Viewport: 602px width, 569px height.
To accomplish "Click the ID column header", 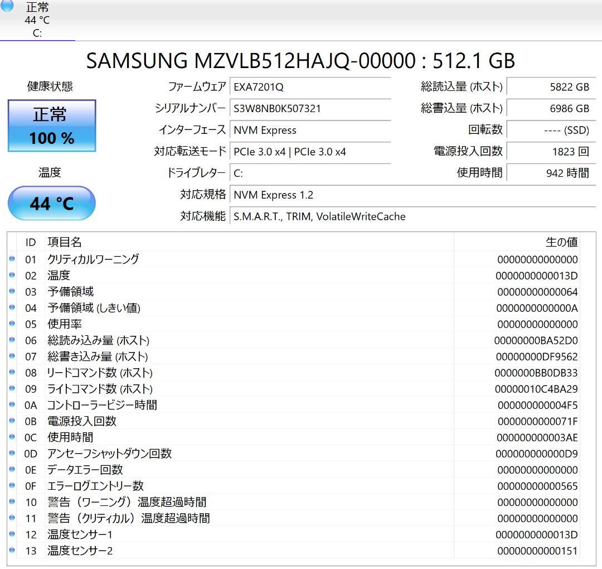I will [x=31, y=242].
